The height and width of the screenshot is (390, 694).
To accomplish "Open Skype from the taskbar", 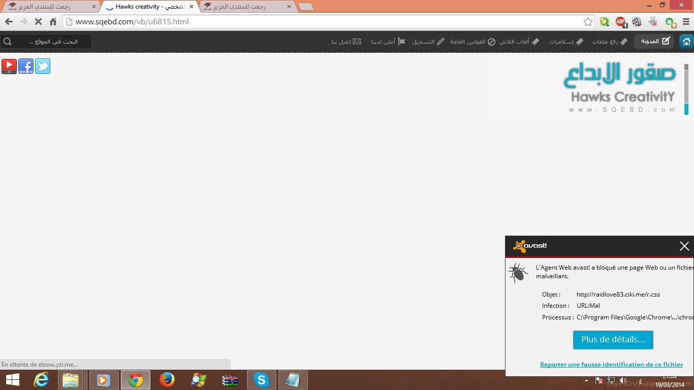I will (262, 380).
